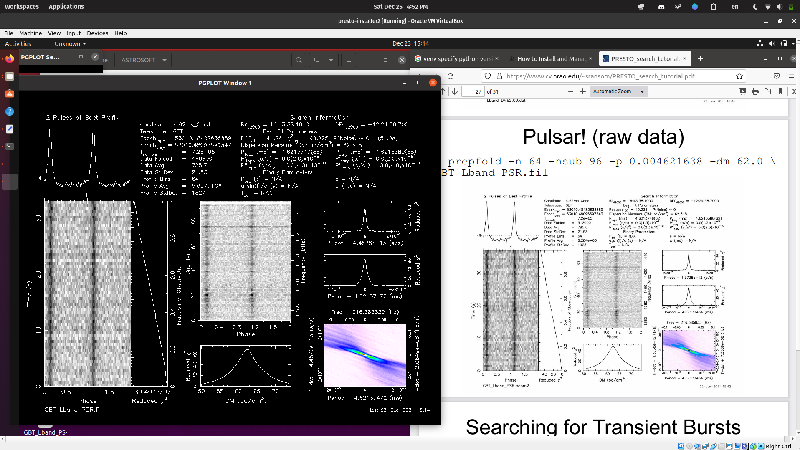This screenshot has height=450, width=800.
Task: Click the site security padlock icon
Action: 499,76
